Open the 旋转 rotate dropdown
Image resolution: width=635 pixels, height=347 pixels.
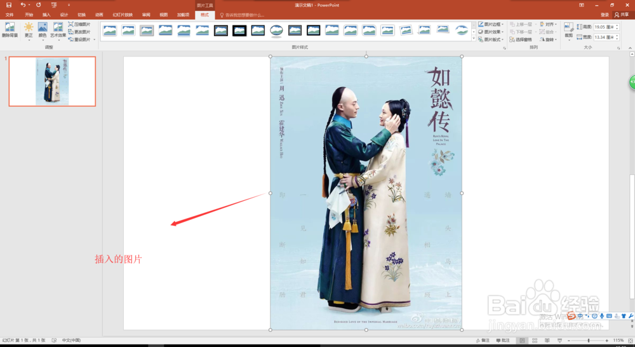pyautogui.click(x=549, y=39)
